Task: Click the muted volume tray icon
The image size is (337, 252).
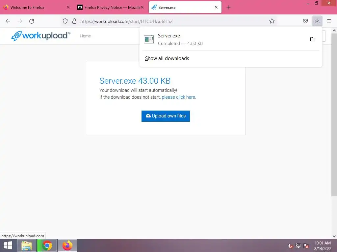Action: point(290,246)
